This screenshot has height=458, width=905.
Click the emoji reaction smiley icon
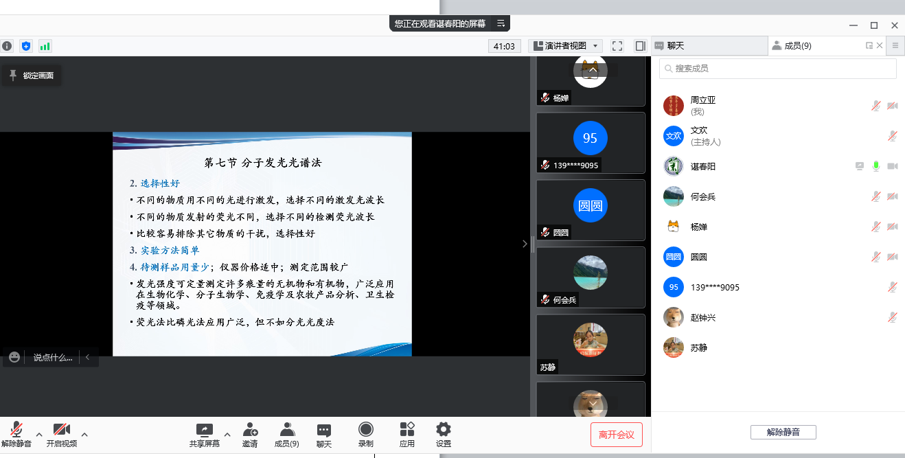point(14,357)
